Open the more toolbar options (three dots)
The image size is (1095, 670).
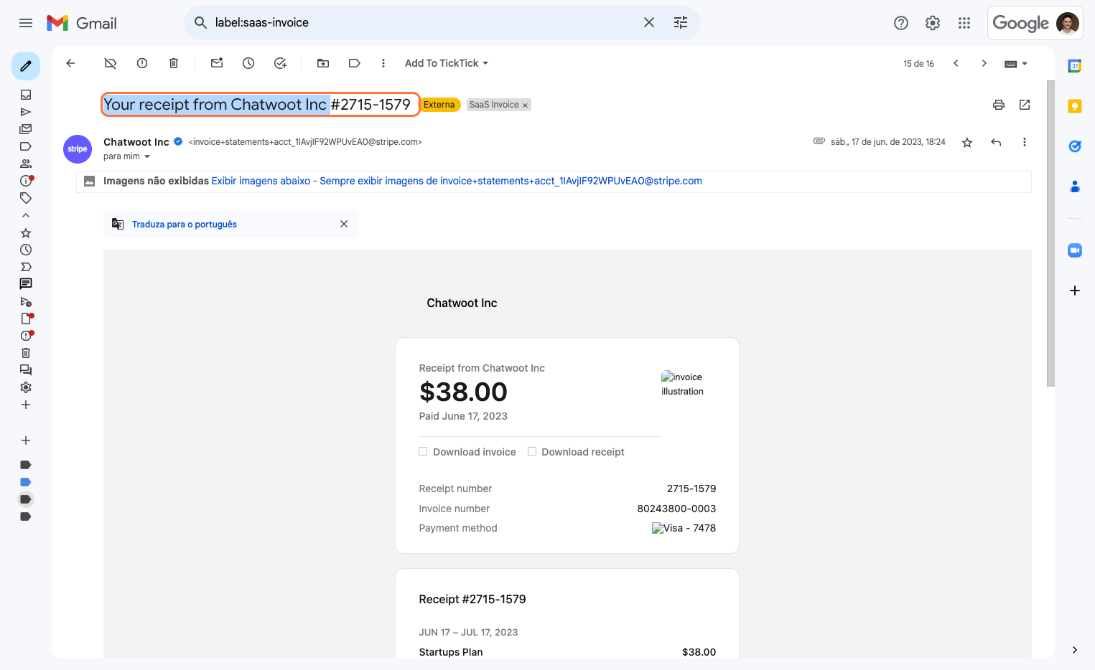383,63
